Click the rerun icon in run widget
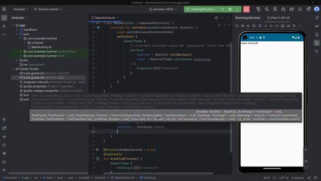The height and width of the screenshot is (181, 321). [223, 9]
